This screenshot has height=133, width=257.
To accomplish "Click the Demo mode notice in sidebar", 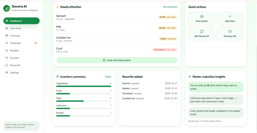I will (21, 126).
